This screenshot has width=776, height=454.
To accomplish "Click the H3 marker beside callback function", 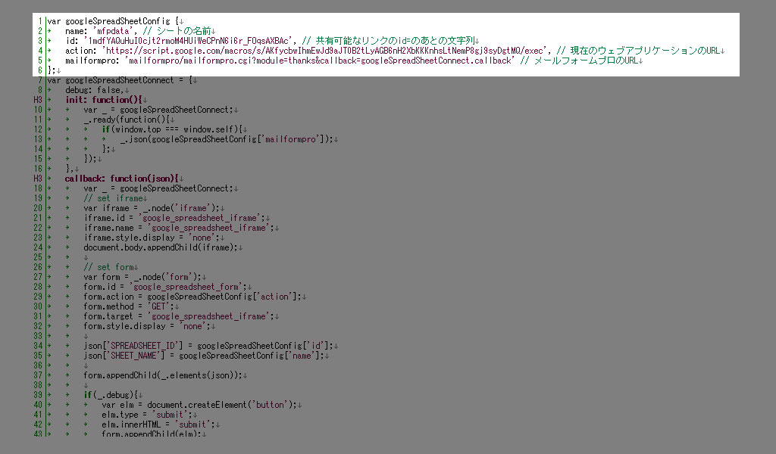I will coord(37,179).
